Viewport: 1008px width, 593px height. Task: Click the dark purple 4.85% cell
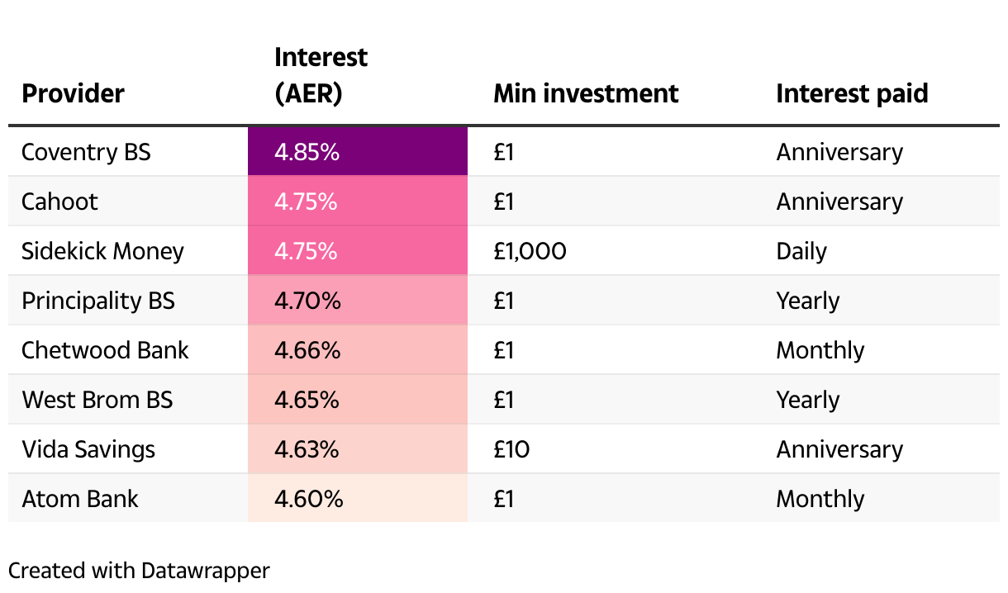357,152
